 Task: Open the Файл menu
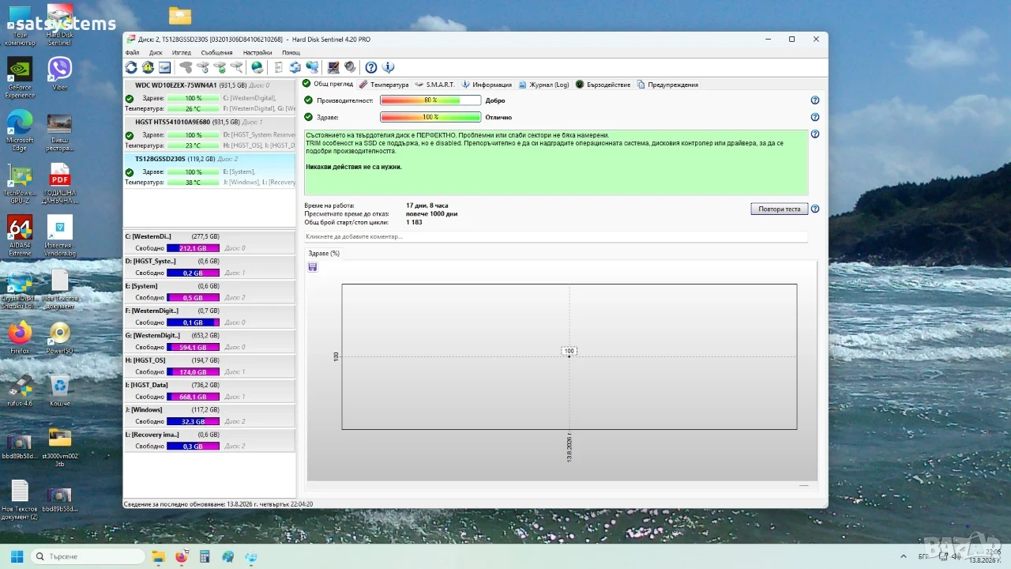(132, 53)
